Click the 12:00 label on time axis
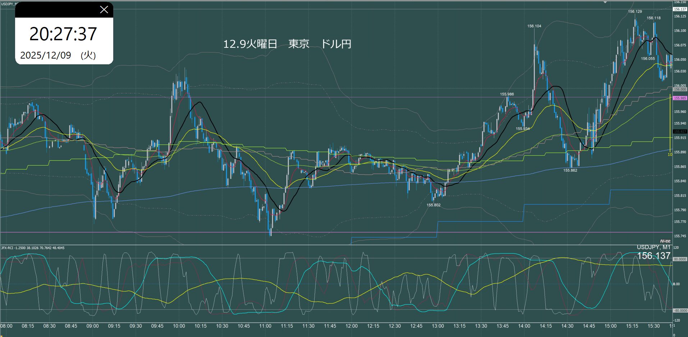 (x=351, y=326)
